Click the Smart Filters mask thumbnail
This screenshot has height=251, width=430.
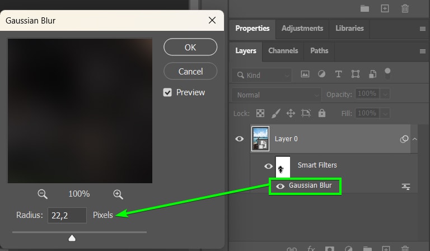tap(283, 166)
